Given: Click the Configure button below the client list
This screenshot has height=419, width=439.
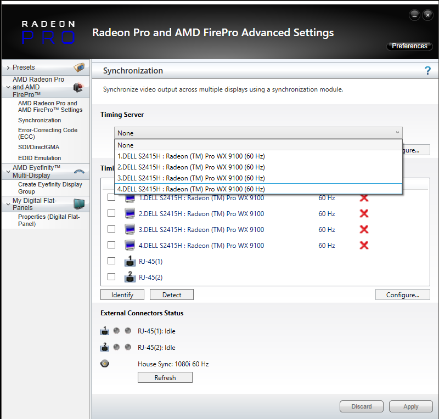Looking at the screenshot, I should point(403,295).
